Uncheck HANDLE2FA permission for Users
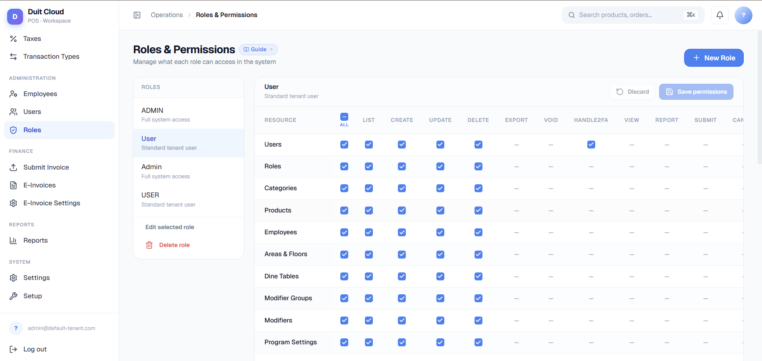The height and width of the screenshot is (361, 762). coord(591,145)
